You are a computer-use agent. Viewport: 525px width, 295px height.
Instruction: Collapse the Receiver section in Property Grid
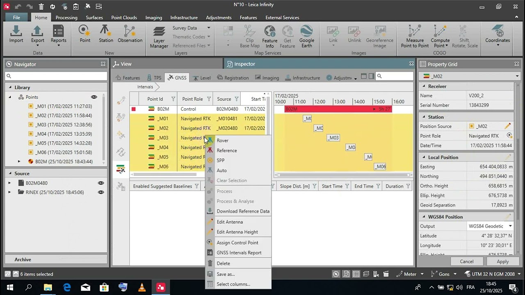pos(423,86)
